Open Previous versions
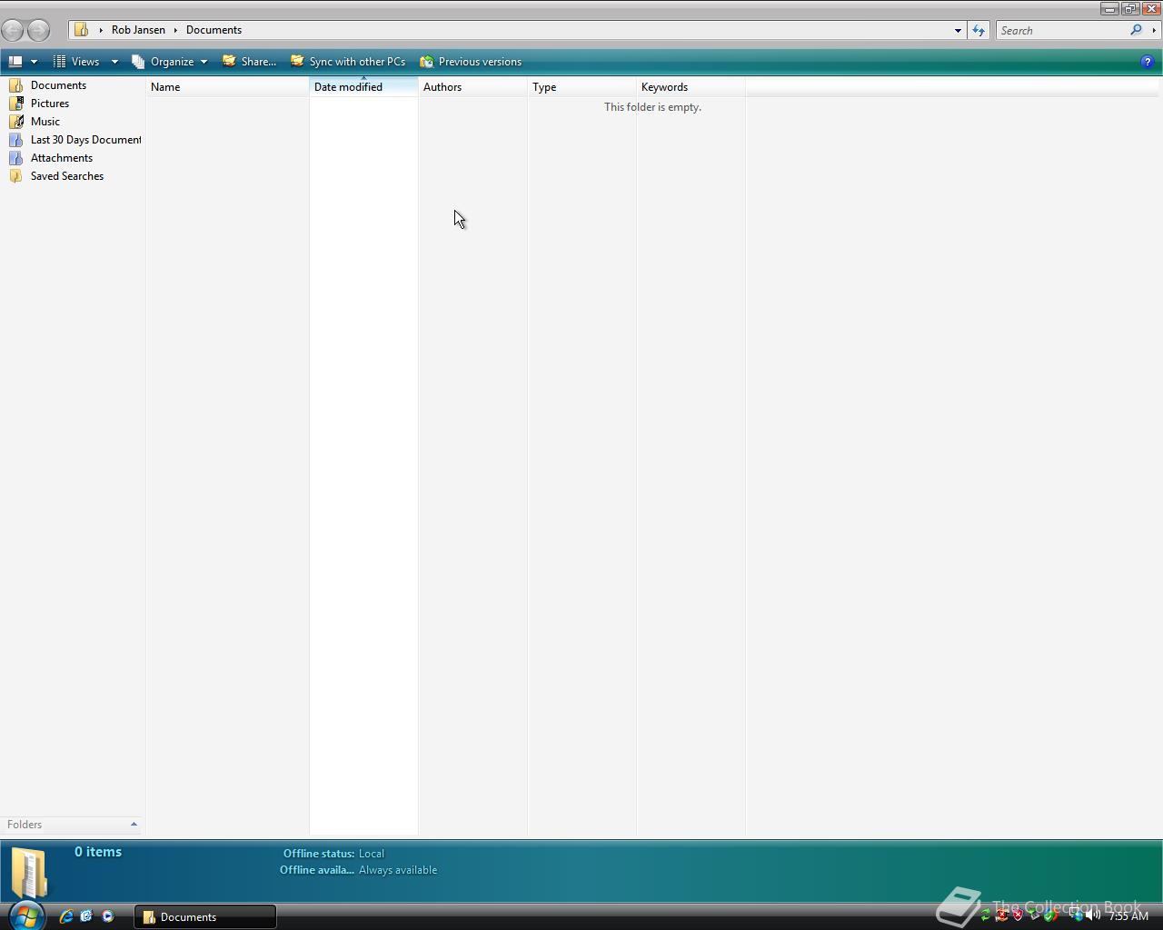This screenshot has height=930, width=1163. point(471,62)
